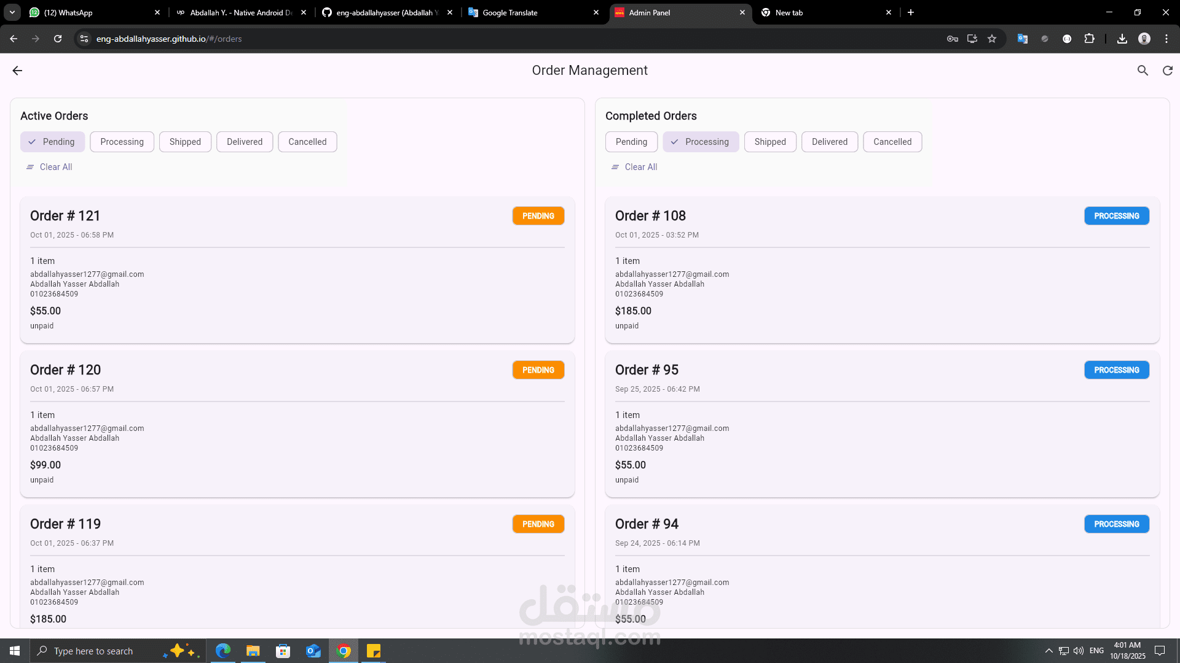Expand hidden system tray icons

pos(1049,651)
